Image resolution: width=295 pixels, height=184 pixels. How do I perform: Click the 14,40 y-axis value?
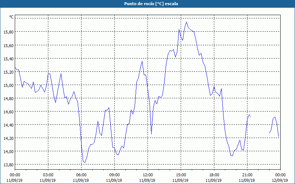(8, 125)
